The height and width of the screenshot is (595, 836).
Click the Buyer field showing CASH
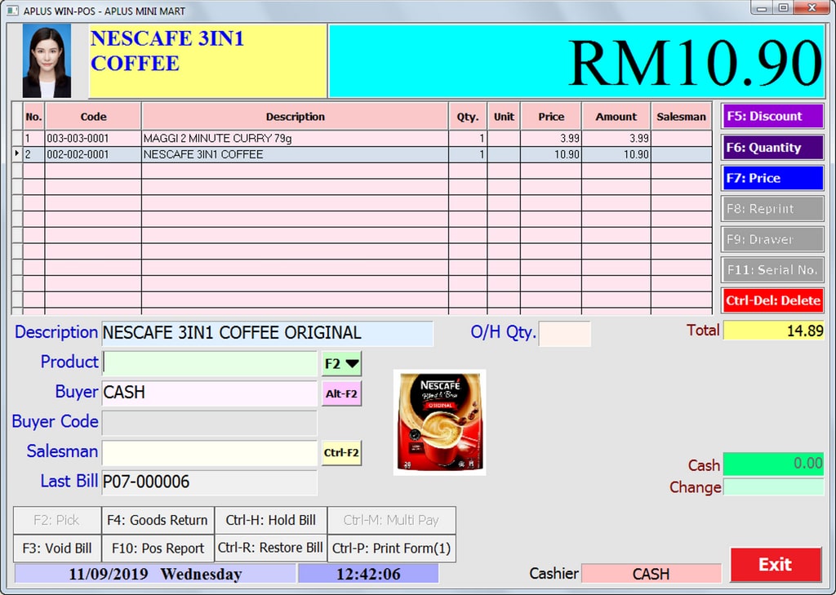click(x=210, y=393)
